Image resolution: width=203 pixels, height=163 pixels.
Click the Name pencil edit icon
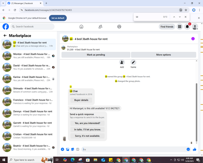tap(133, 62)
